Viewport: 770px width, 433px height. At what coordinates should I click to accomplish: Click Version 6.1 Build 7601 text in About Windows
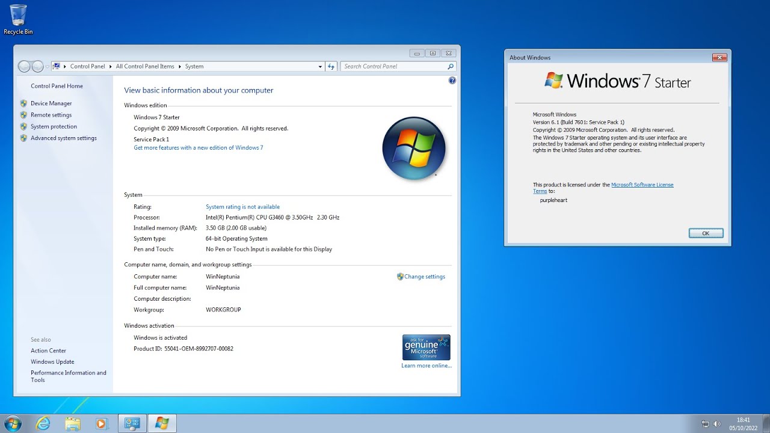tap(579, 122)
